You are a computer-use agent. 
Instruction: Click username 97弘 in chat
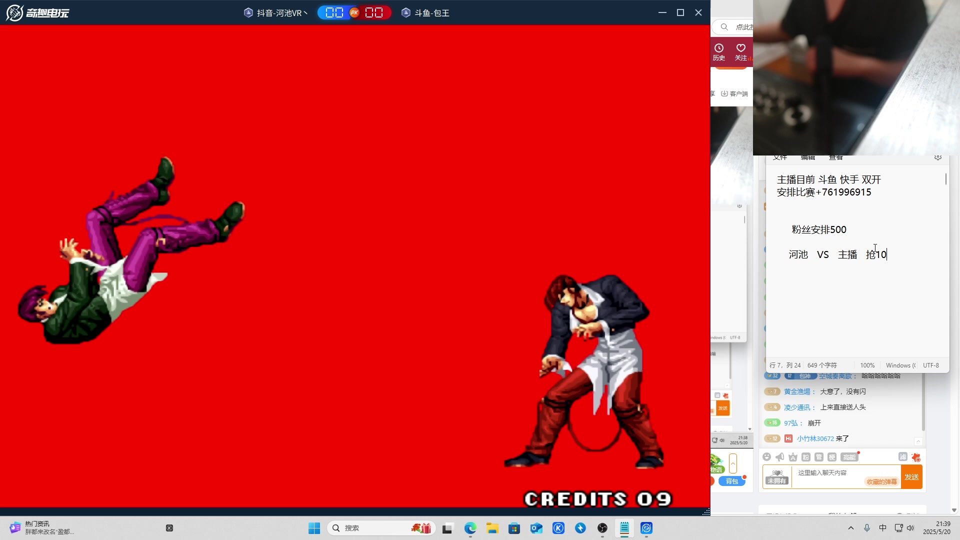(791, 423)
